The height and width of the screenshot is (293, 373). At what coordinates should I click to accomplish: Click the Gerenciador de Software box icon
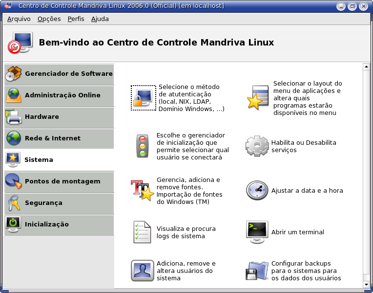[x=14, y=74]
